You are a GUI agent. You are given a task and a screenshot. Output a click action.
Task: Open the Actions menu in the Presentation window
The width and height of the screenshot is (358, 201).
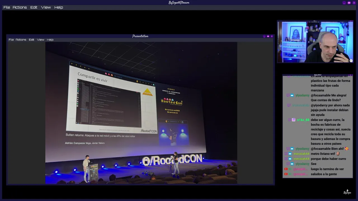pos(21,40)
